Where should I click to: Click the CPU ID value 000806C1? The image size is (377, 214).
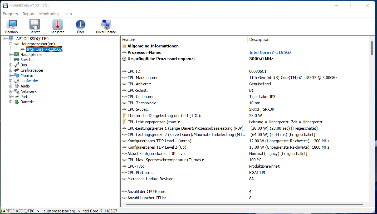point(258,71)
